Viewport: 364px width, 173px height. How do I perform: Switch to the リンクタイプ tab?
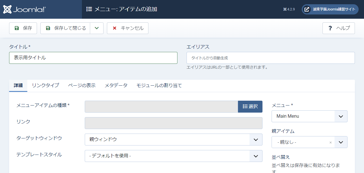coord(45,85)
